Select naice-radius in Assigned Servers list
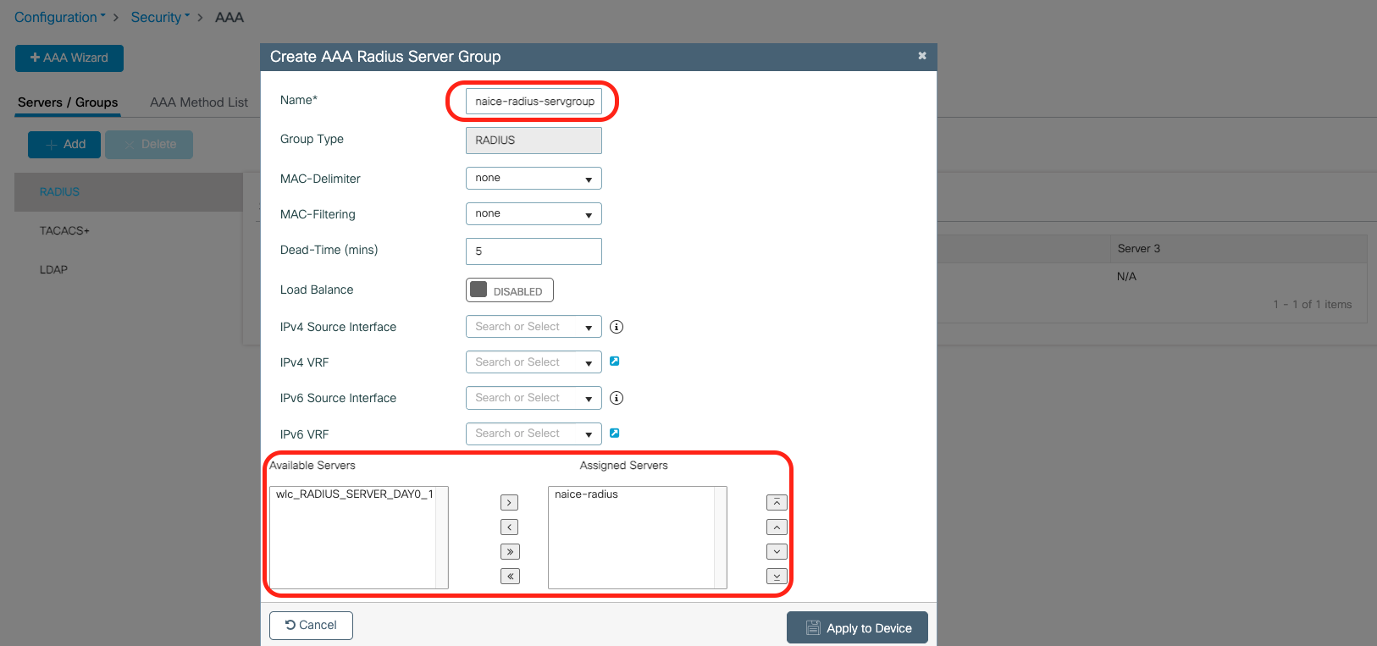 587,494
